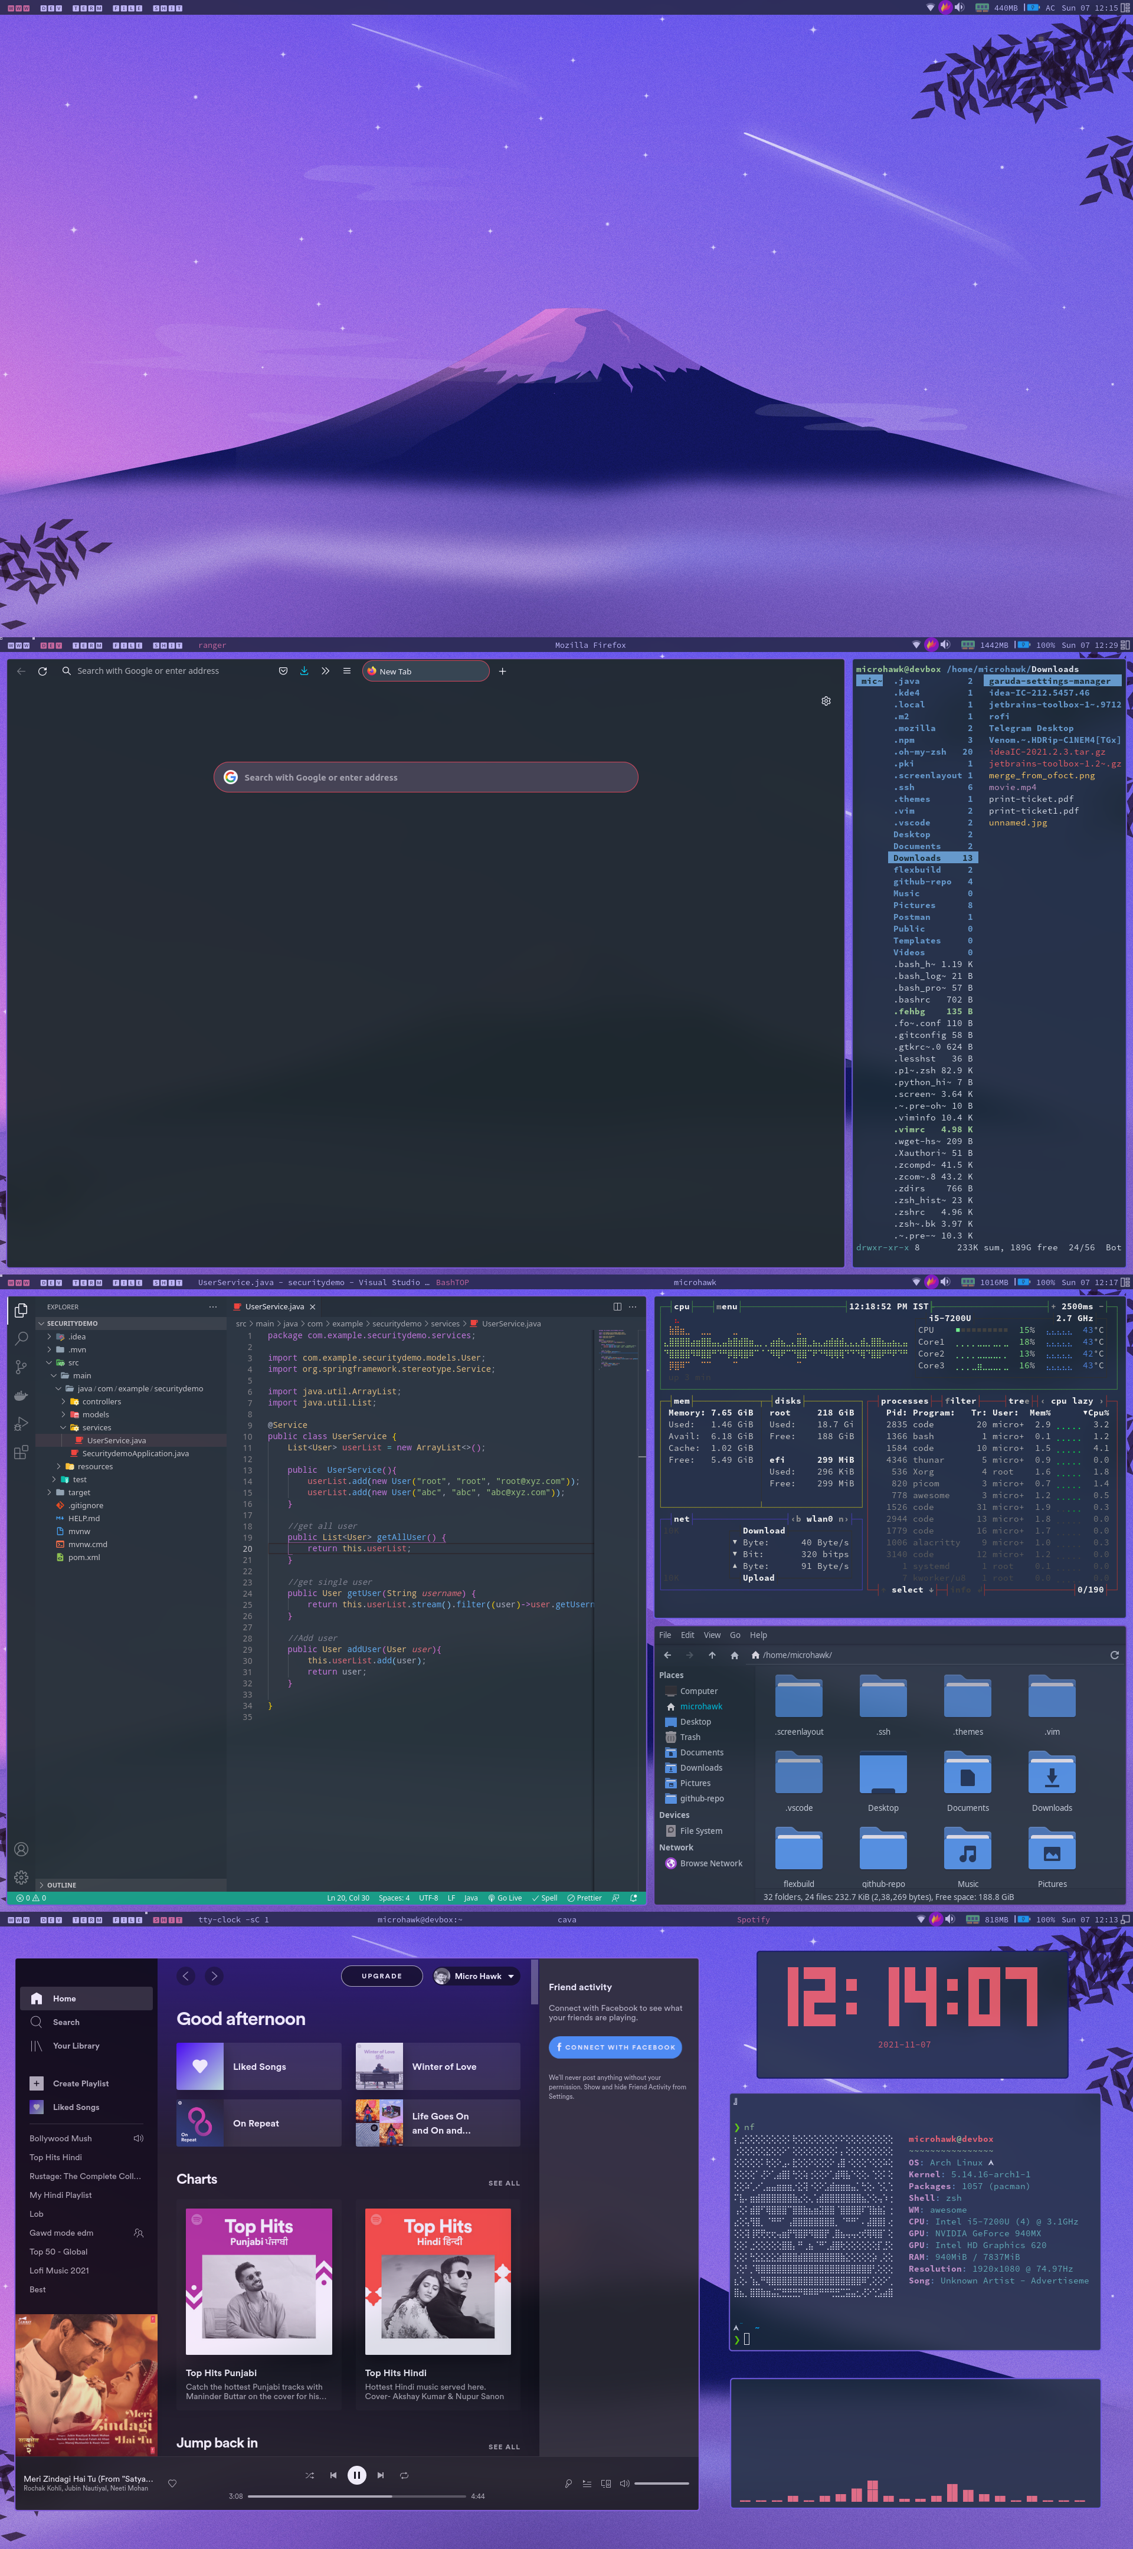
Task: Close the UserService.java editor tab
Action: [x=313, y=1306]
